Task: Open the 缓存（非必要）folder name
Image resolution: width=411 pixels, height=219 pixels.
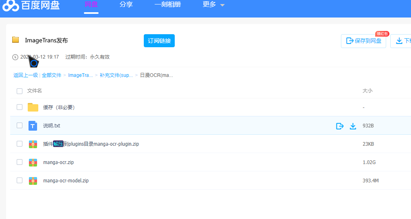Action: point(59,107)
